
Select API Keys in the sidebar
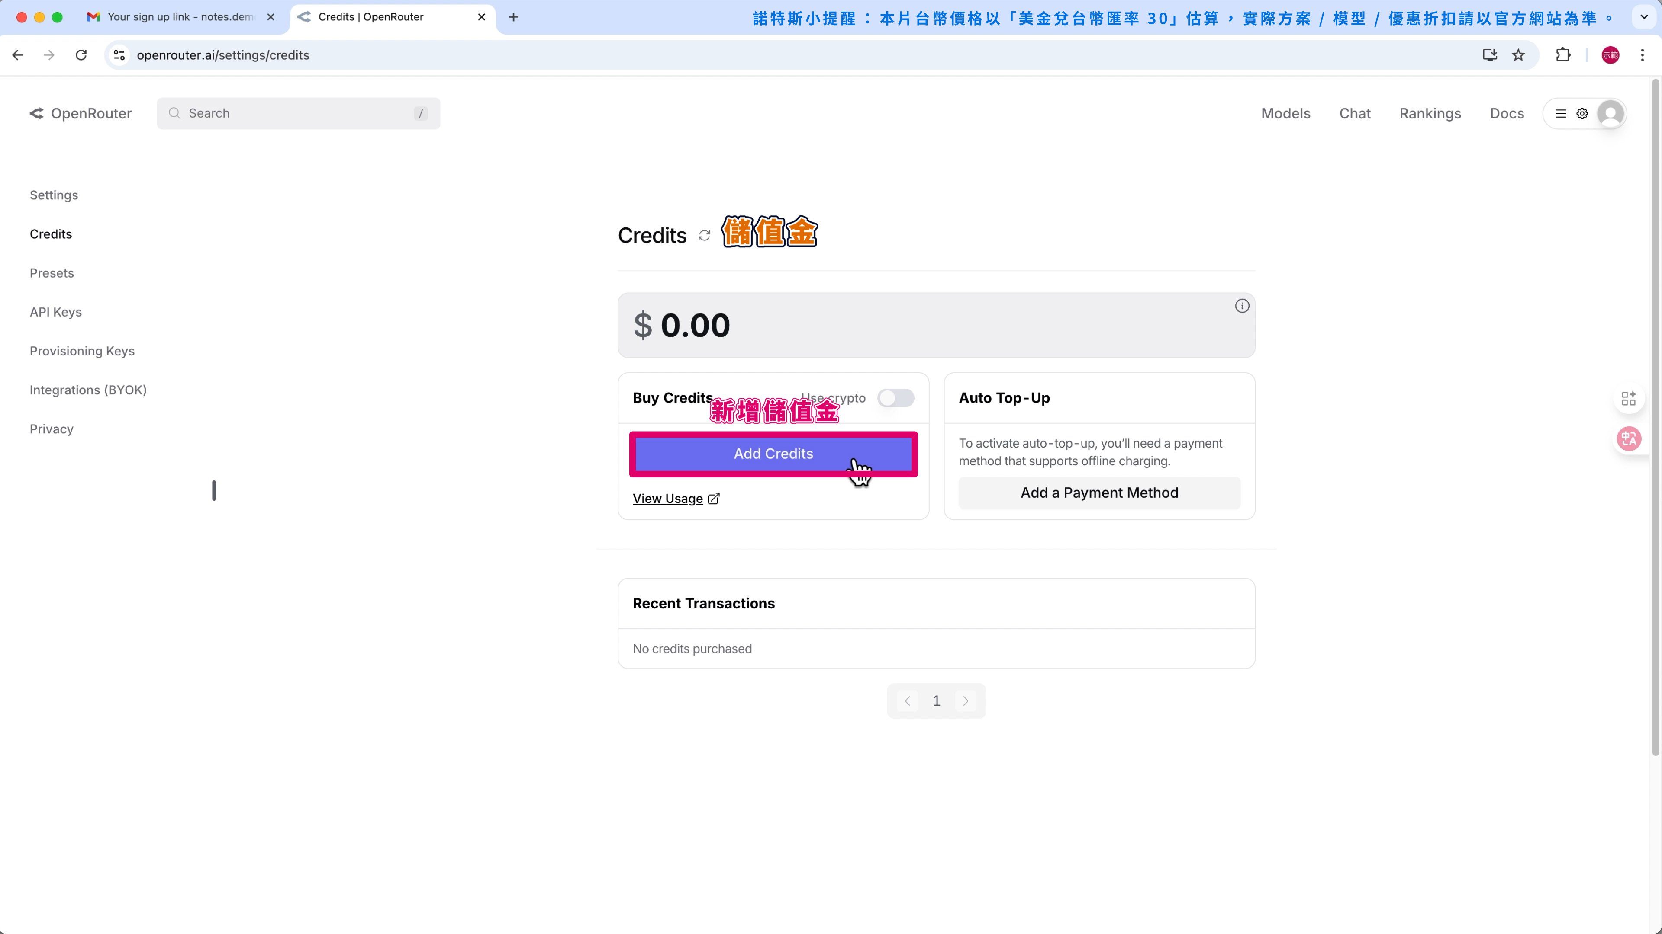point(55,313)
